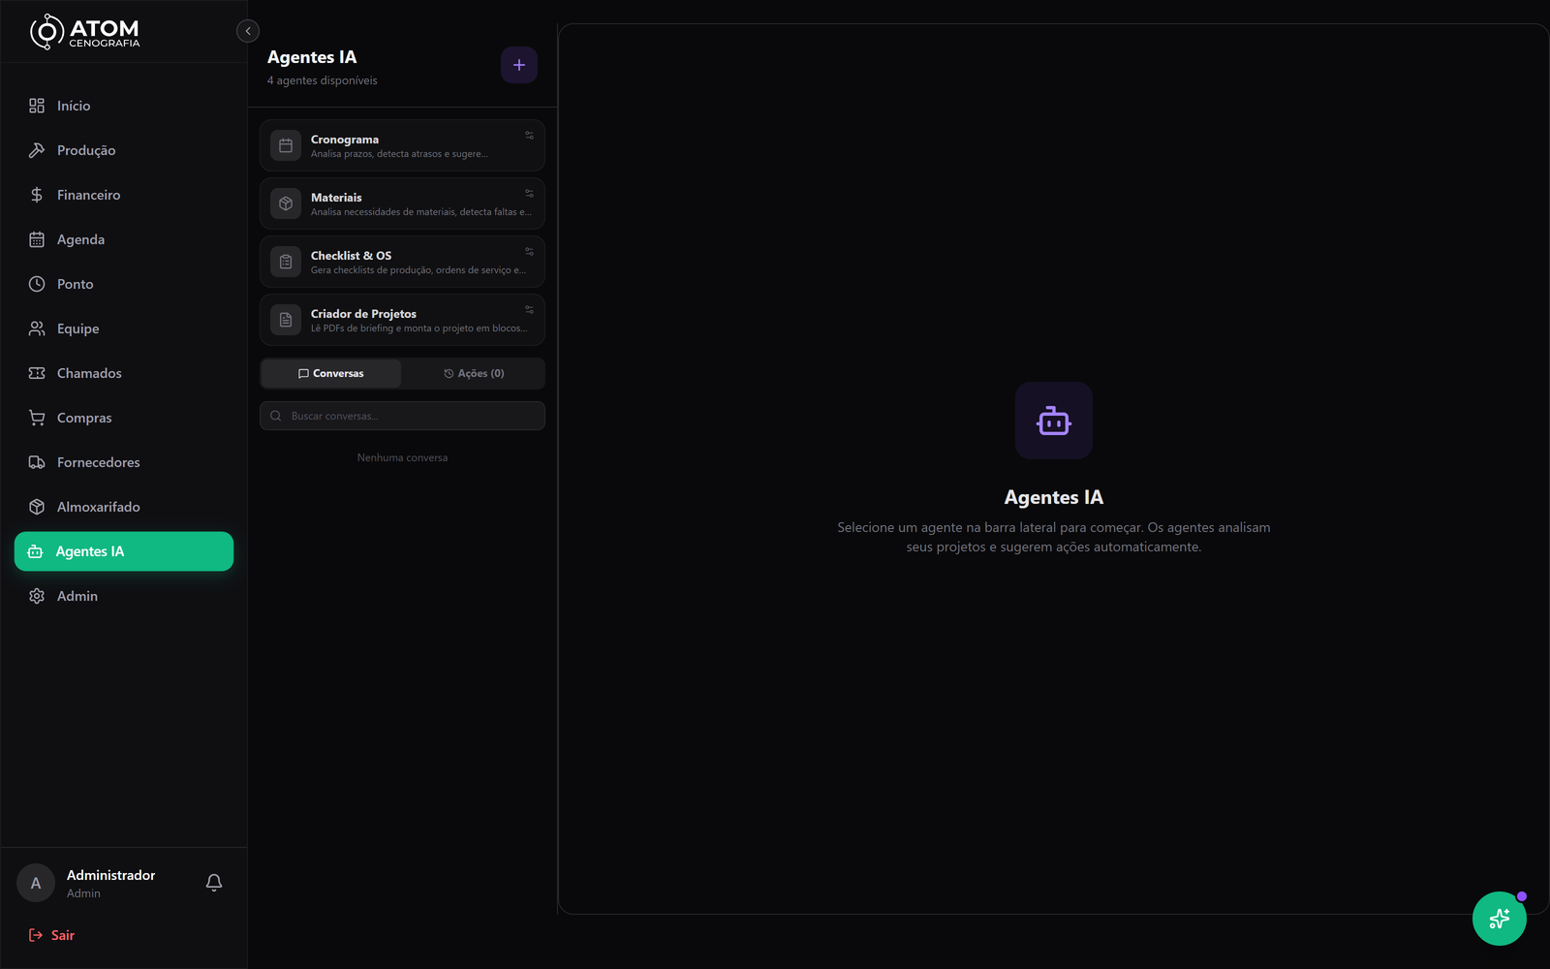Open settings sliders for Cronograma agent
Screen dimensions: 1550x969
click(x=529, y=136)
